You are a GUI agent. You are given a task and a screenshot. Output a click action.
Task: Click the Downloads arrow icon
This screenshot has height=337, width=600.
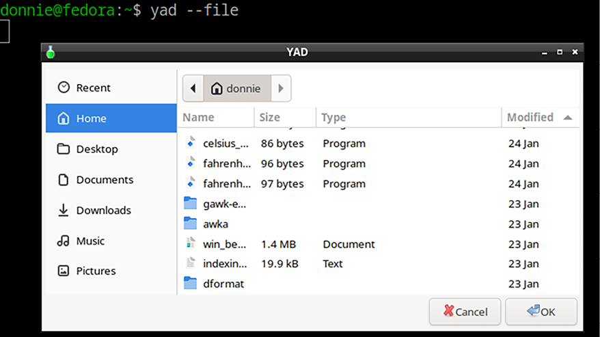64,210
